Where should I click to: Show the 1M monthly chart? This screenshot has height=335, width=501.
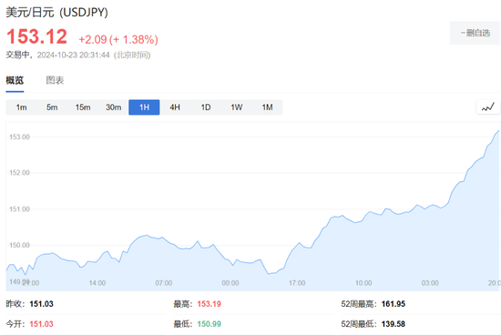pyautogui.click(x=267, y=107)
